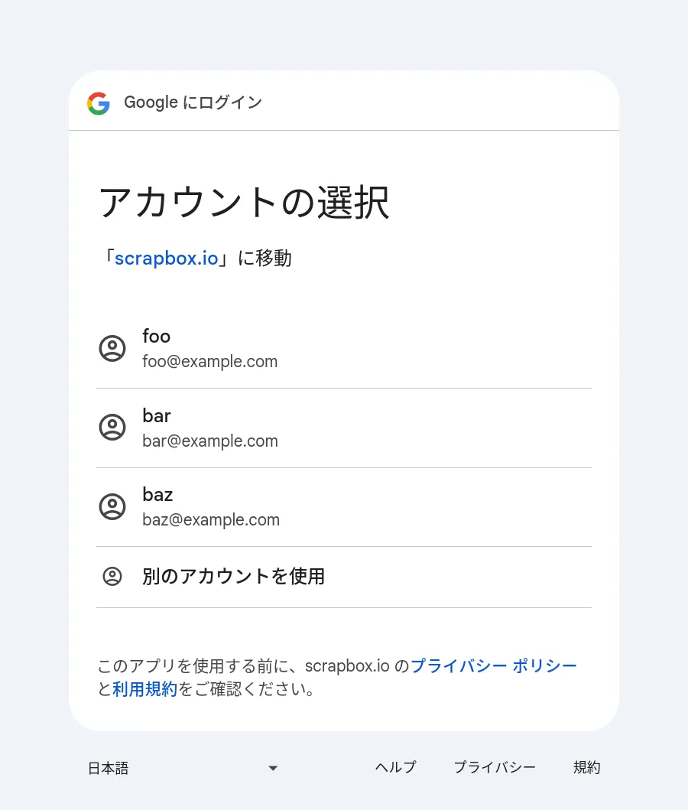Screen dimensions: 688x810
Task: Click the 日本語 language selector text
Action: click(x=109, y=768)
